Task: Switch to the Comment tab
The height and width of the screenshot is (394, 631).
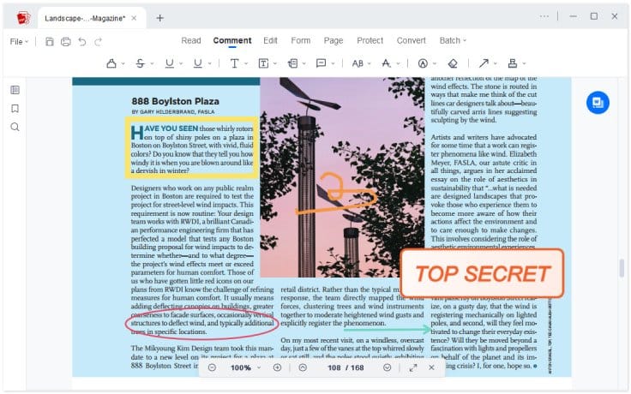Action: coord(232,40)
